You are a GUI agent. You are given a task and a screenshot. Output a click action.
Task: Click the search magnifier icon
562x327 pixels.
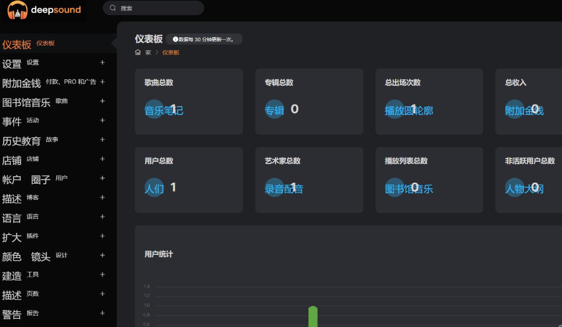coord(112,8)
